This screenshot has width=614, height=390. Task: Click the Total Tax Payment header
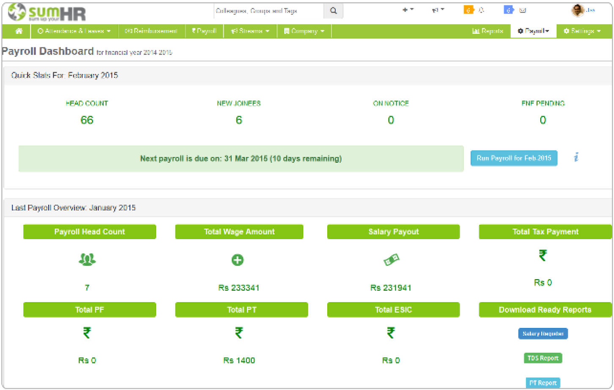545,232
